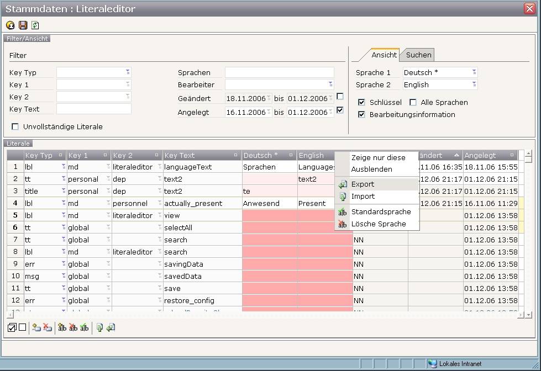Open the Key Typ filter dropdown
541x371 pixels.
128,72
